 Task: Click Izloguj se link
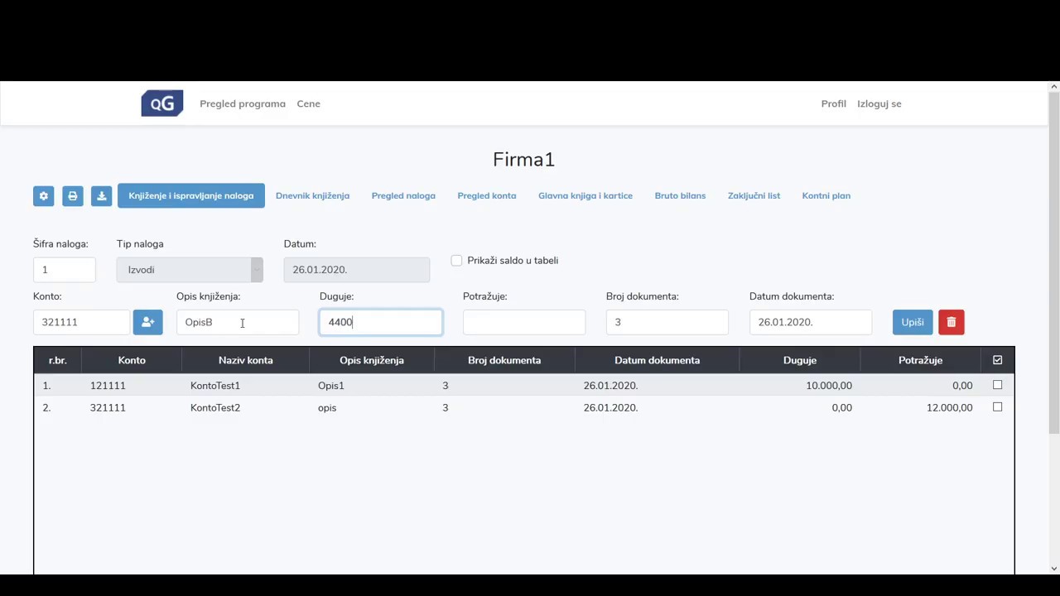click(x=879, y=103)
